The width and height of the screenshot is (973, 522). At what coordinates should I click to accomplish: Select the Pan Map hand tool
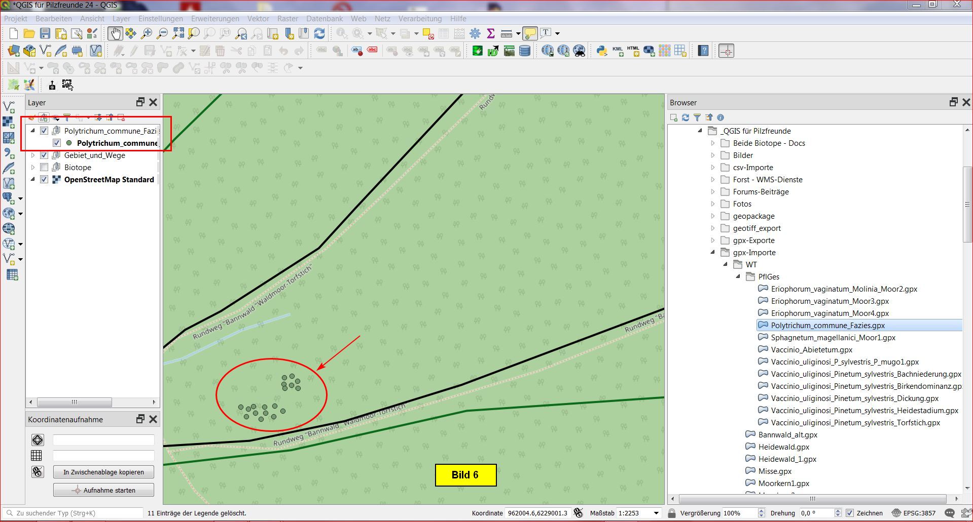[x=115, y=33]
